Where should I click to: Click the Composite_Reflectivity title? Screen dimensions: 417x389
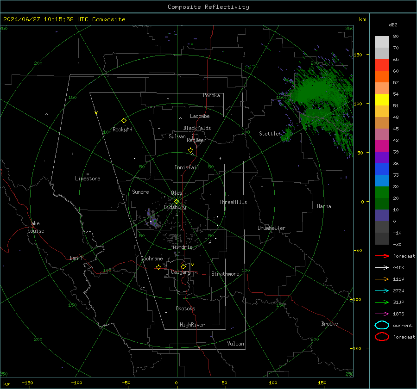click(x=208, y=7)
